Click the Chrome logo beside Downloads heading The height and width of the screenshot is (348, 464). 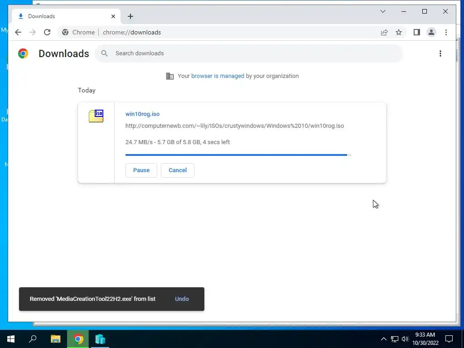pyautogui.click(x=23, y=53)
